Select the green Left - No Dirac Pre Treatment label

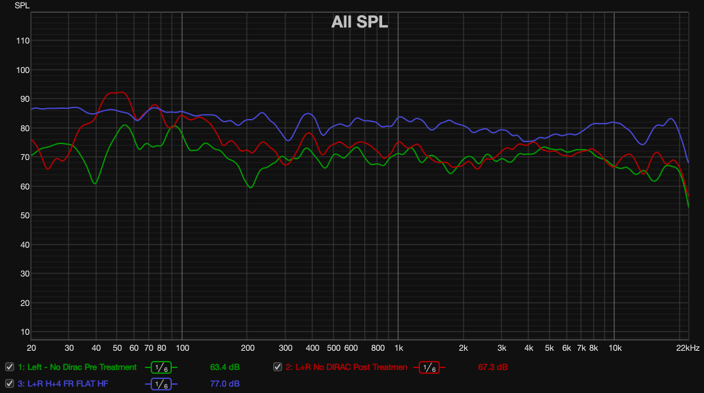click(77, 367)
